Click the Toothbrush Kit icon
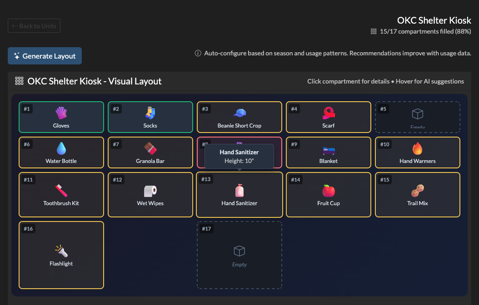This screenshot has width=479, height=305. (x=61, y=191)
